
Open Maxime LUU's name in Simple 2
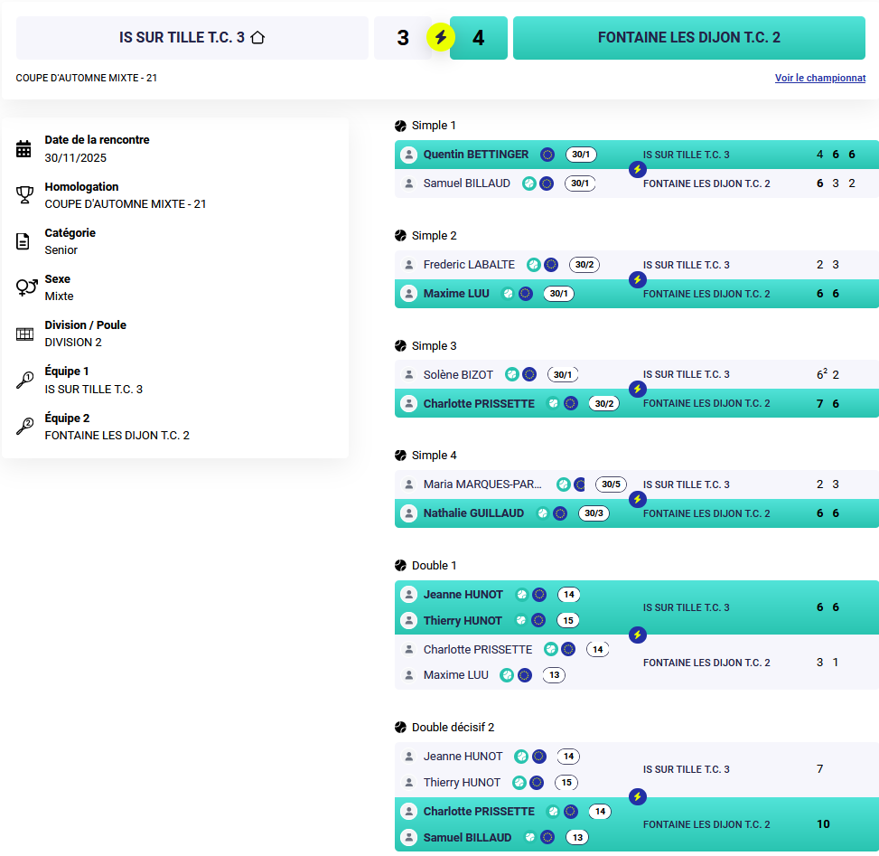coord(456,294)
